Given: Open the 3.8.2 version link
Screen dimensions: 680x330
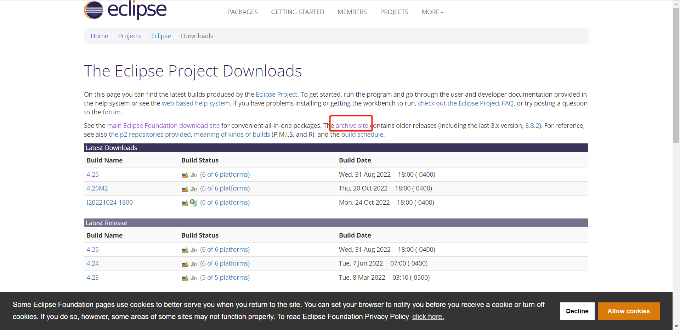Looking at the screenshot, I should (532, 126).
